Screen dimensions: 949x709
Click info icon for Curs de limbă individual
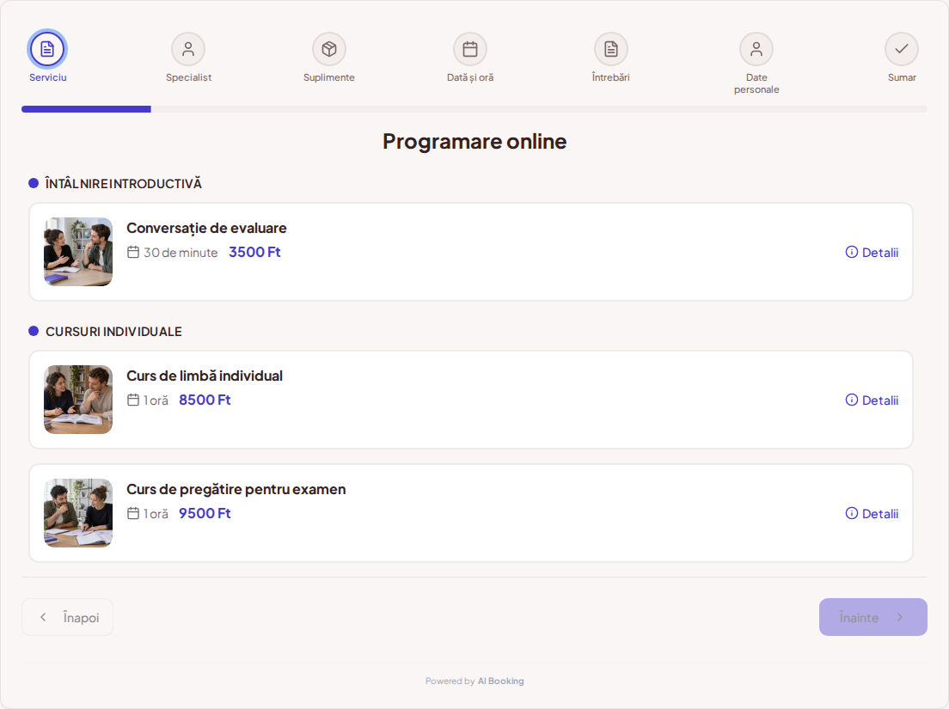click(x=852, y=400)
